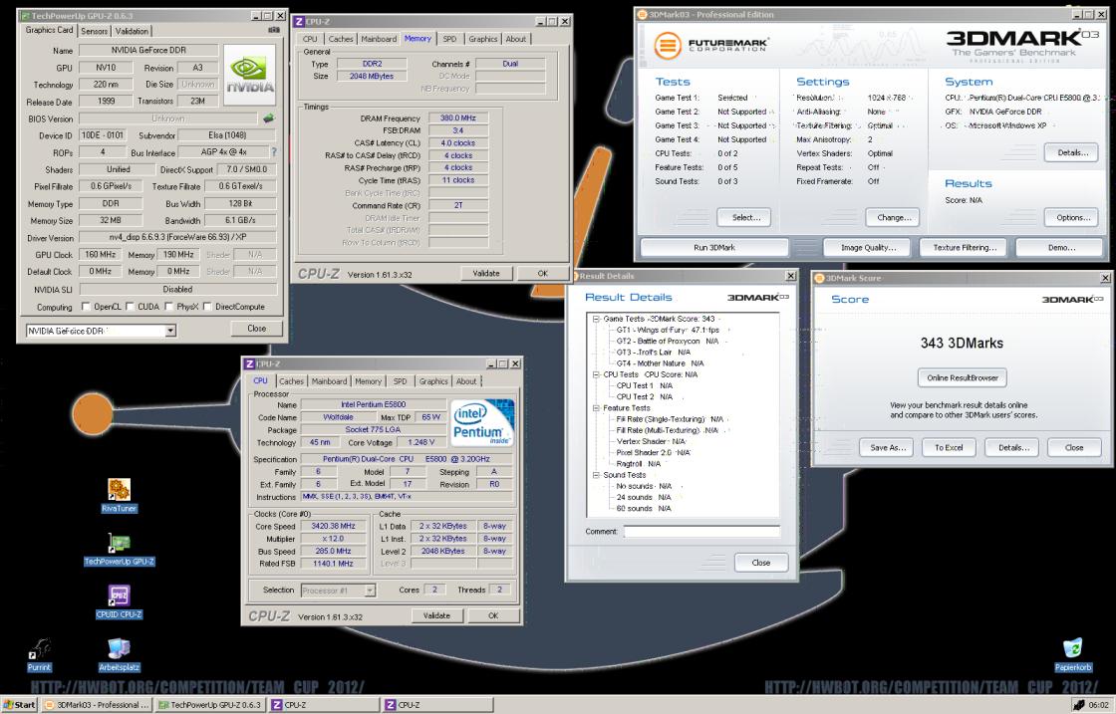The image size is (1116, 714).
Task: Click the DRAM Frequency 380.0 MHz value
Action: (458, 119)
